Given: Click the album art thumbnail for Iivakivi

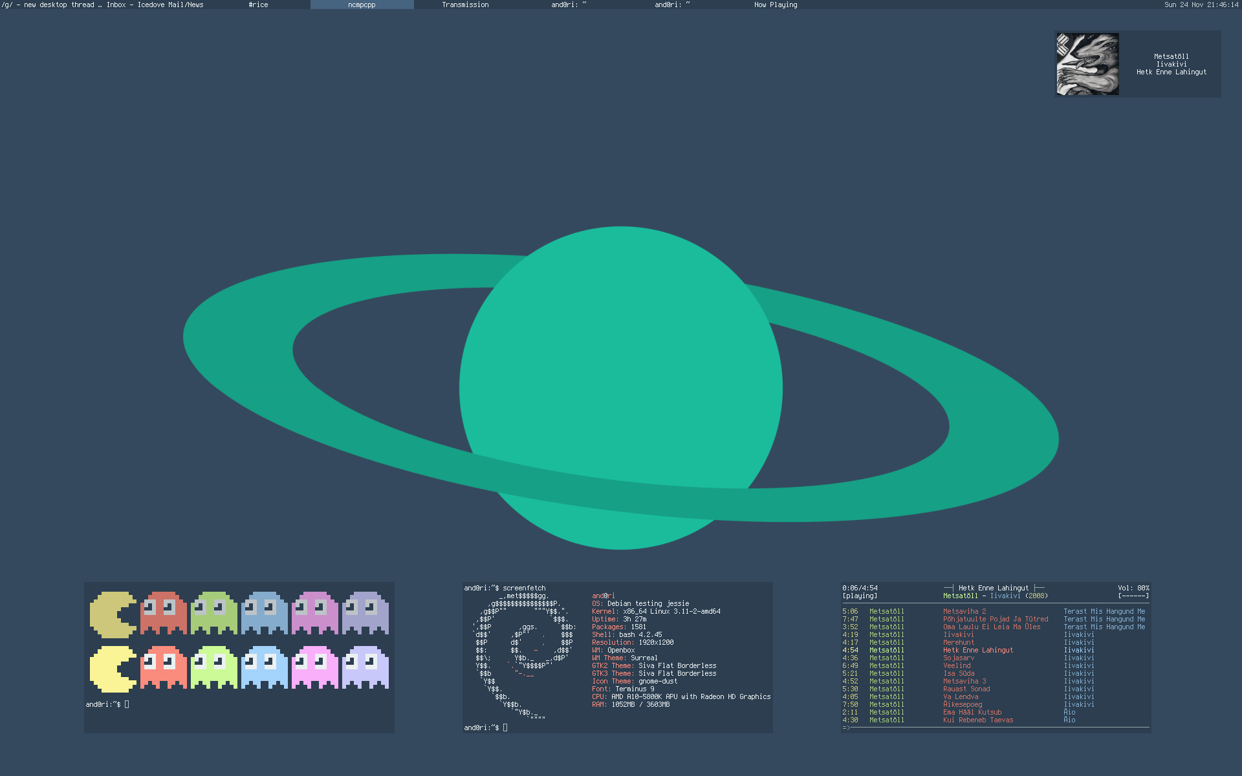Looking at the screenshot, I should [x=1087, y=64].
